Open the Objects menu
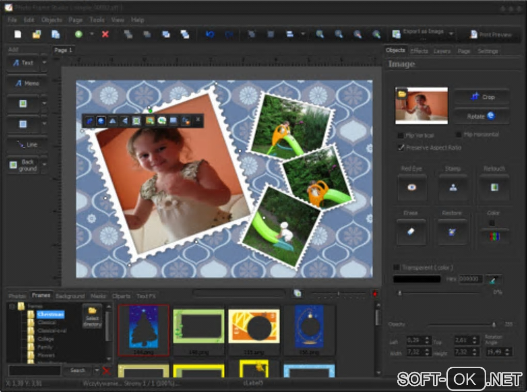The width and height of the screenshot is (527, 392). 52,20
